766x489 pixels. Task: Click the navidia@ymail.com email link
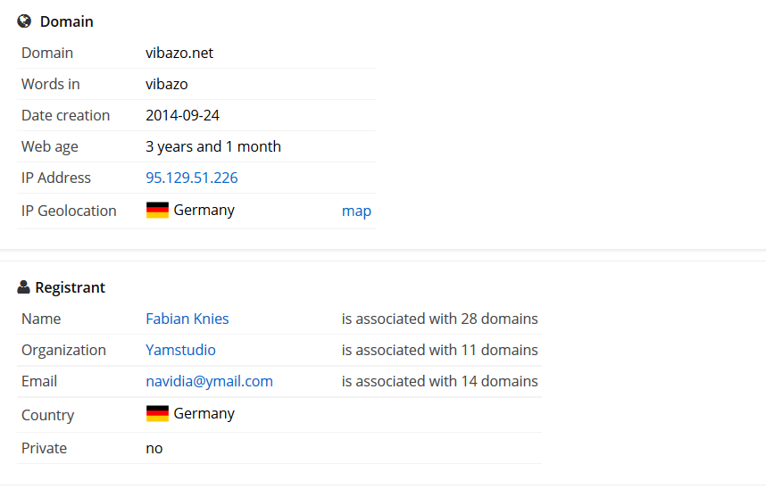click(210, 381)
